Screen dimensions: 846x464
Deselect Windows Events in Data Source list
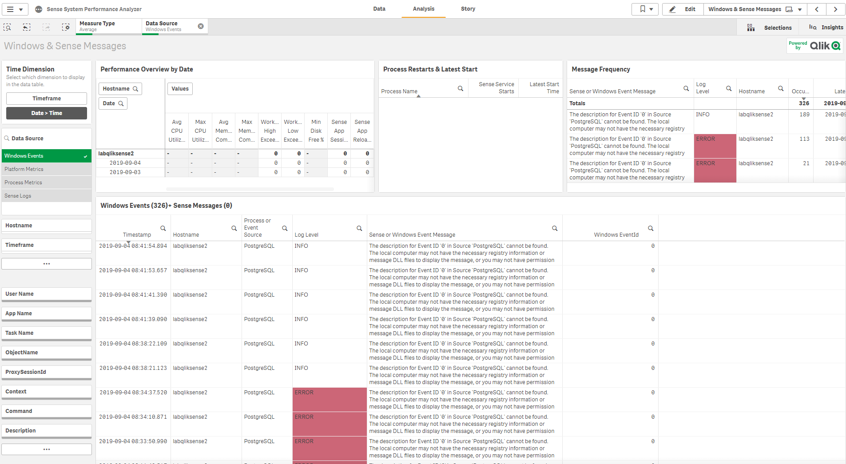(46, 155)
